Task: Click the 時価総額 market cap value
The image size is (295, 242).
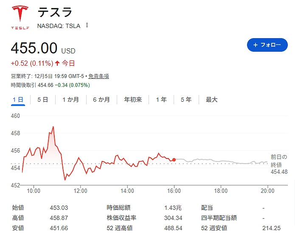Action: click(173, 208)
